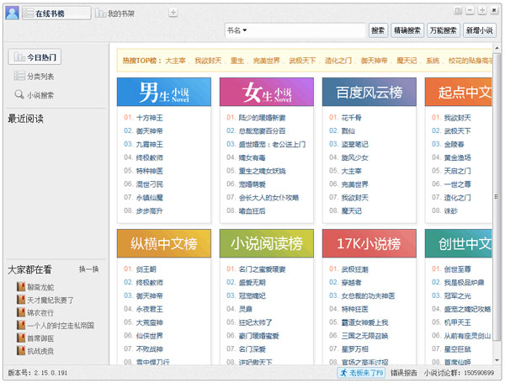This screenshot has height=383, width=505.
Task: Click the 小说讨论群 number in status bar
Action: 479,373
